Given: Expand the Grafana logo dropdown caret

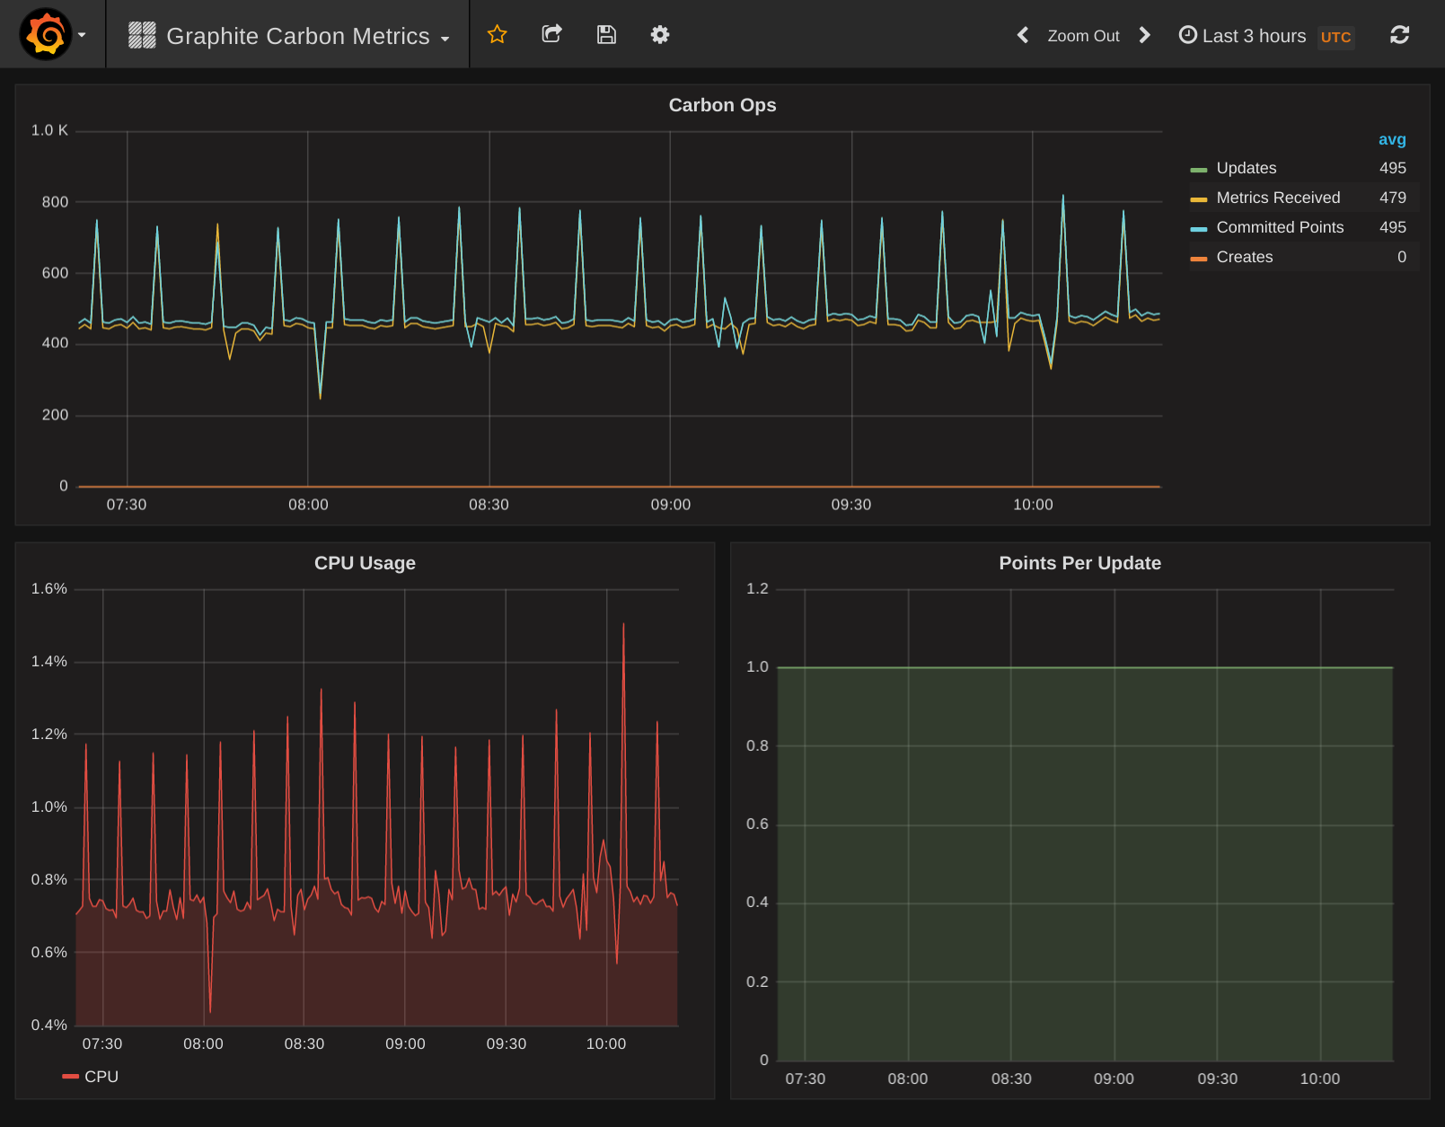Looking at the screenshot, I should pos(82,35).
